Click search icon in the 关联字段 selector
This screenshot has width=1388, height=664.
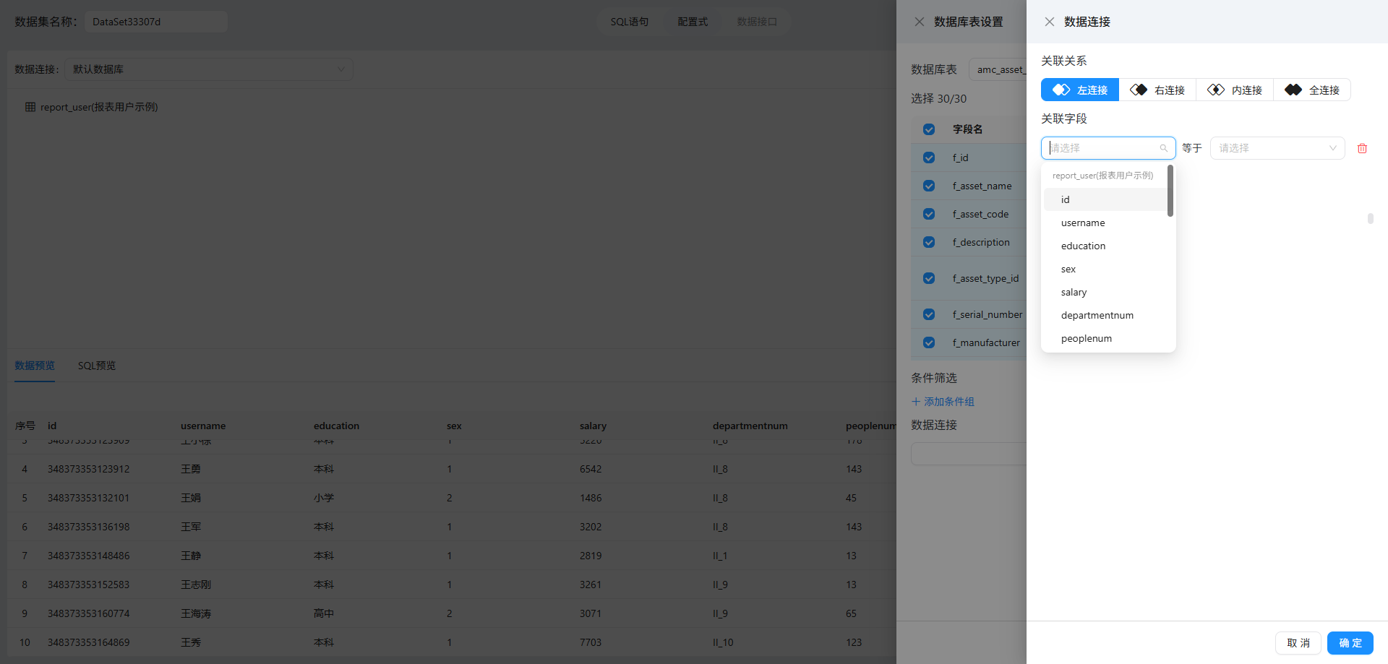click(1164, 148)
